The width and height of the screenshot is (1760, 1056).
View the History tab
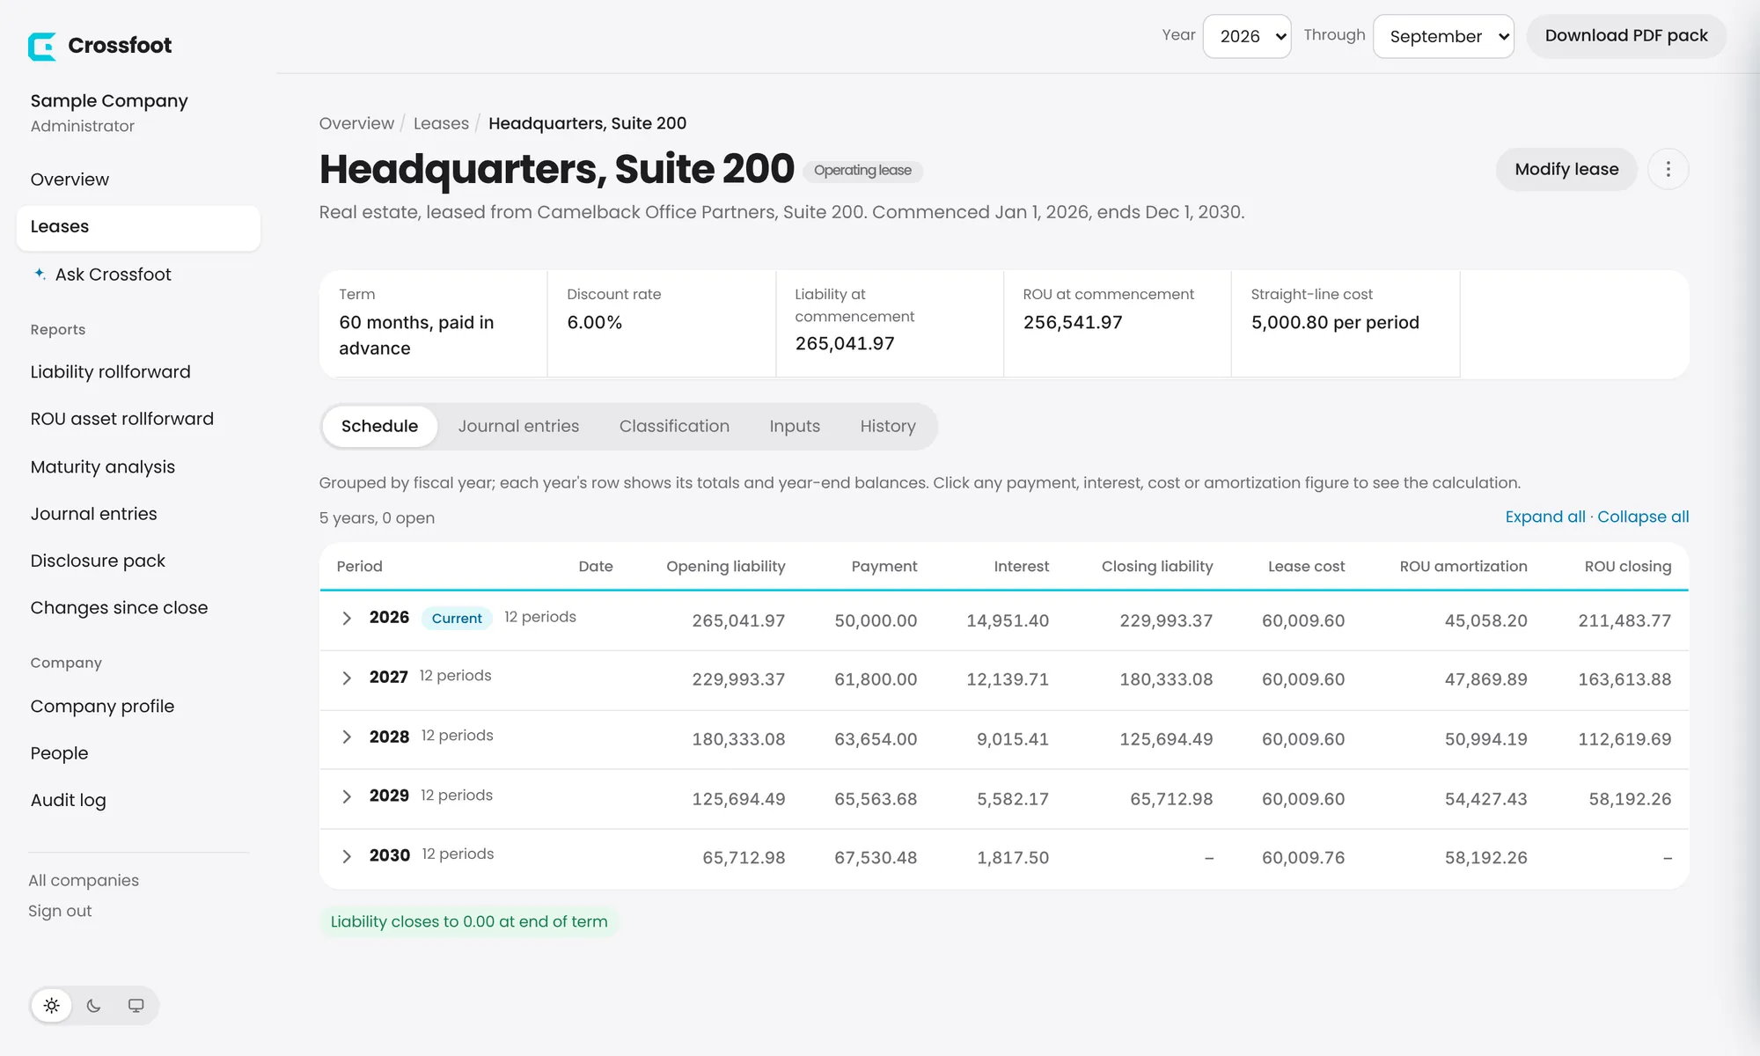pos(888,426)
